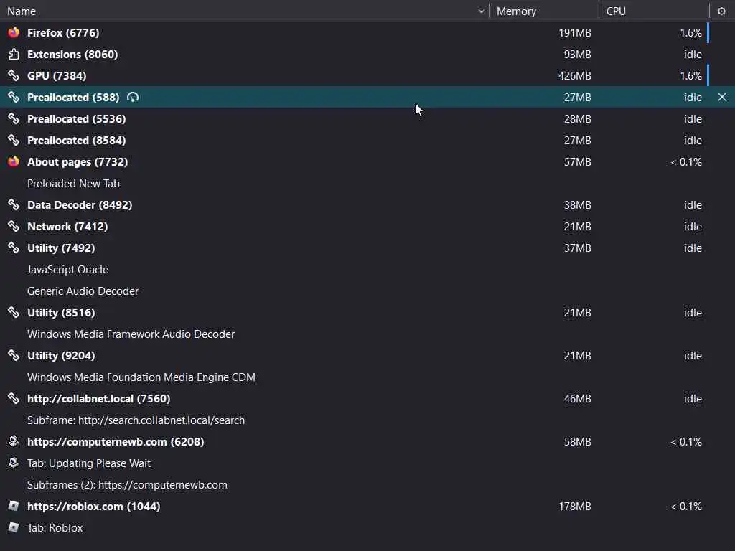The image size is (735, 551).
Task: Click the process icon beside Preallocated (588)
Action: pyautogui.click(x=14, y=97)
